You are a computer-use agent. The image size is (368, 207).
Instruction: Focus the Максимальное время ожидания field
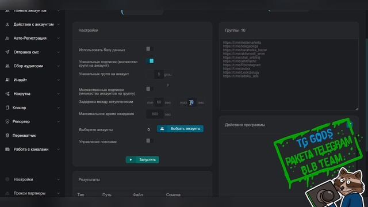(x=155, y=114)
